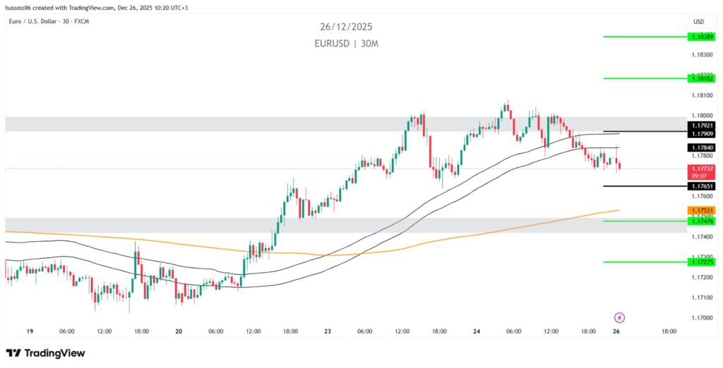The height and width of the screenshot is (368, 723).
Task: Select date 20 on the time axis
Action: (179, 331)
